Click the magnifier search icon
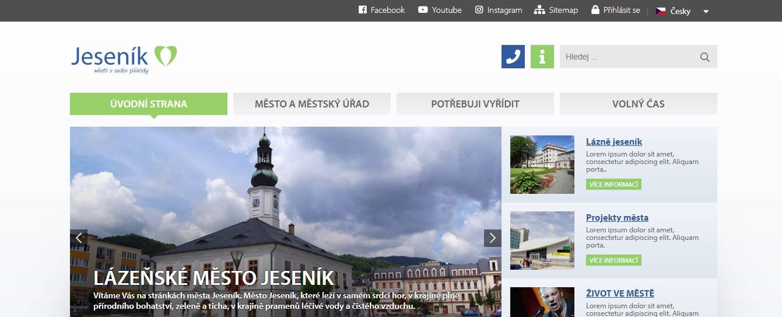 pyautogui.click(x=704, y=57)
